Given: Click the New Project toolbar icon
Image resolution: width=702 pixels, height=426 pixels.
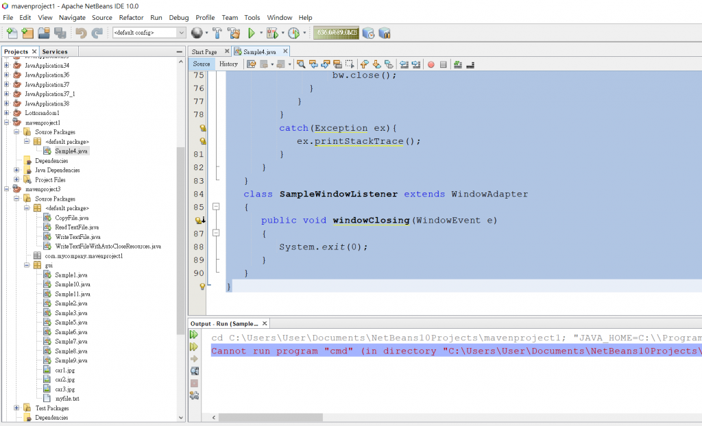Looking at the screenshot, I should click(27, 33).
